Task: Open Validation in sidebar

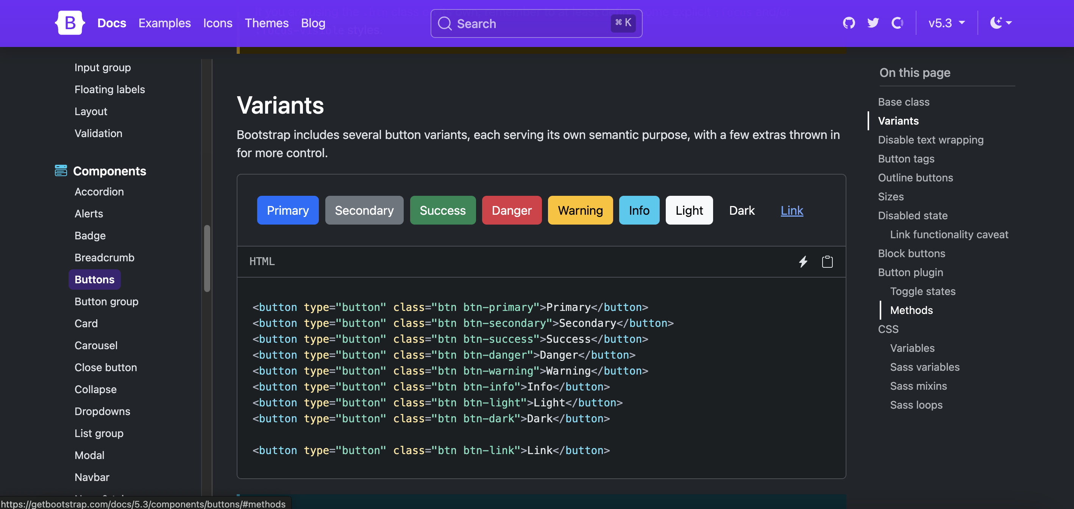Action: 98,133
